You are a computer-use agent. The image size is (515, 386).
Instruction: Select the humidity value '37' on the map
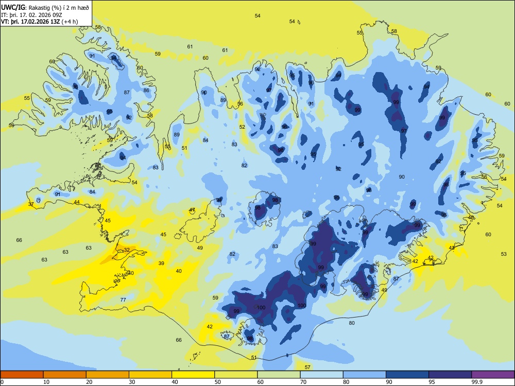(x=31, y=204)
